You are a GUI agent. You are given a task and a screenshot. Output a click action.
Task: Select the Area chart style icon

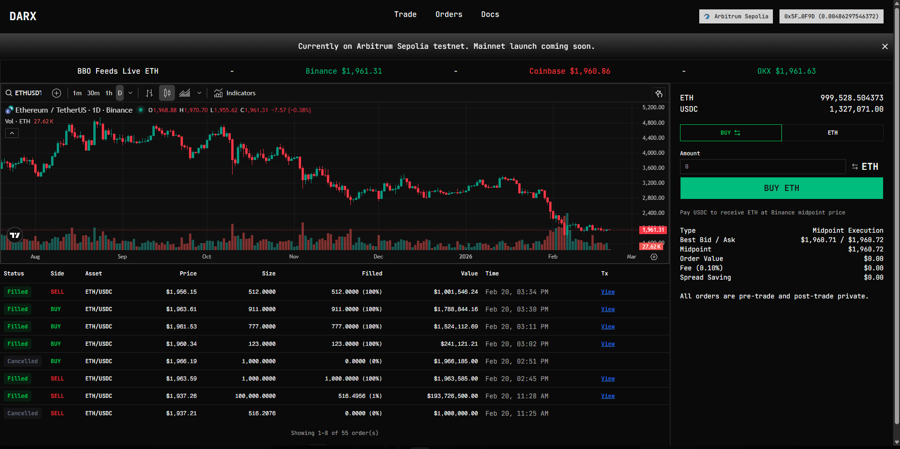tap(185, 93)
